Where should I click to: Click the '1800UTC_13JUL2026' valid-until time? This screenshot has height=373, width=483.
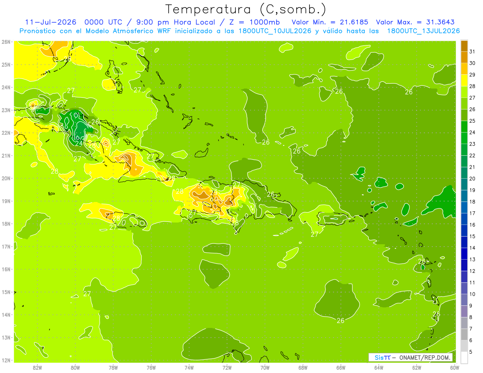coord(423,31)
